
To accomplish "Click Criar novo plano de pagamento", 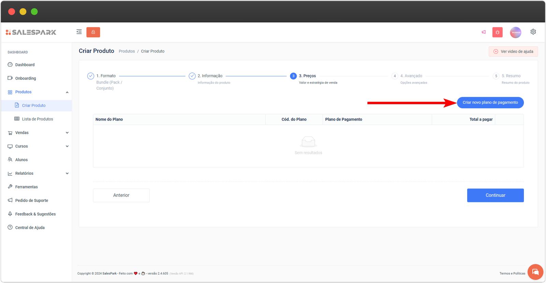I will [x=490, y=103].
